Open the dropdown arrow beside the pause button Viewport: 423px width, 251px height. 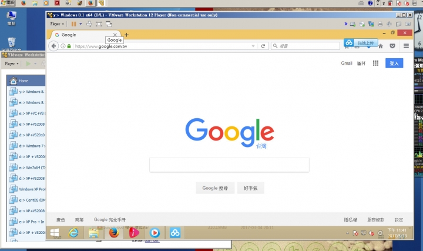[x=80, y=24]
